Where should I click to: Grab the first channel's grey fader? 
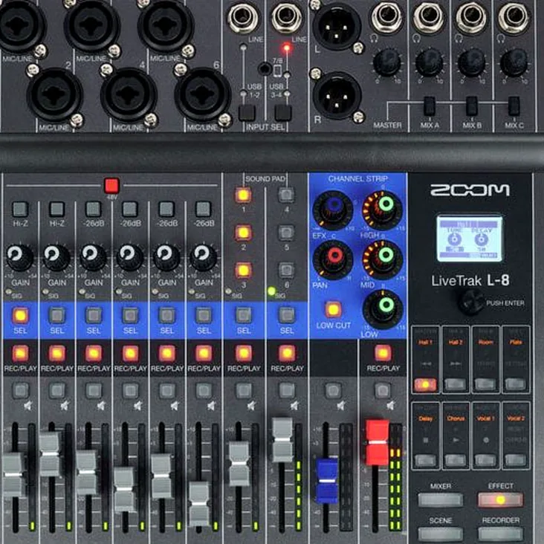point(13,474)
